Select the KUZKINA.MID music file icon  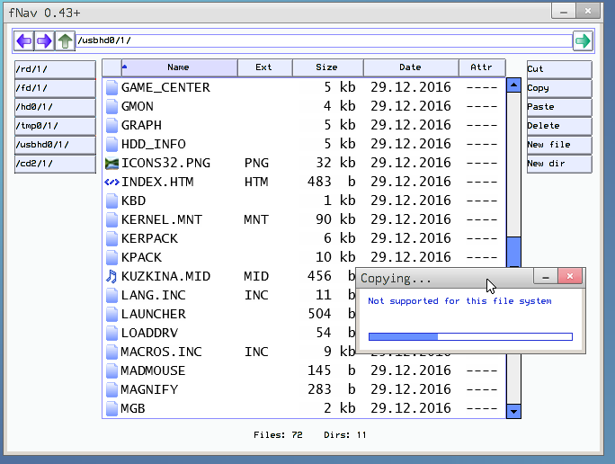point(111,276)
